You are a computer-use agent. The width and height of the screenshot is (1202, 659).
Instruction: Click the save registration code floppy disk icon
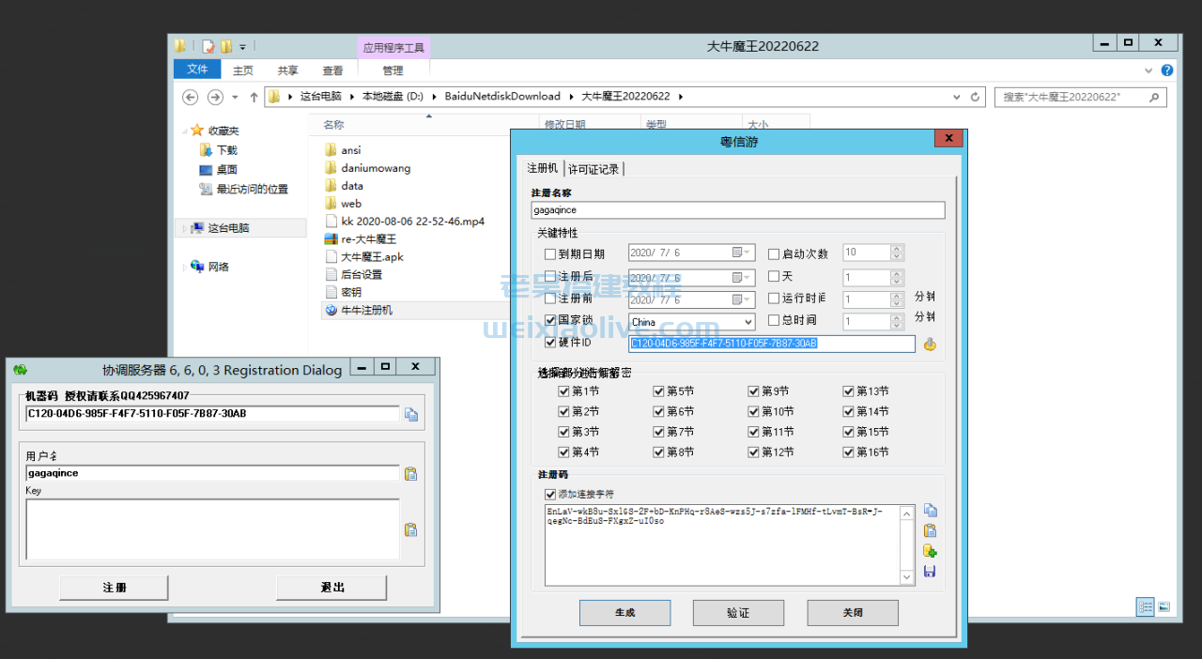click(930, 571)
